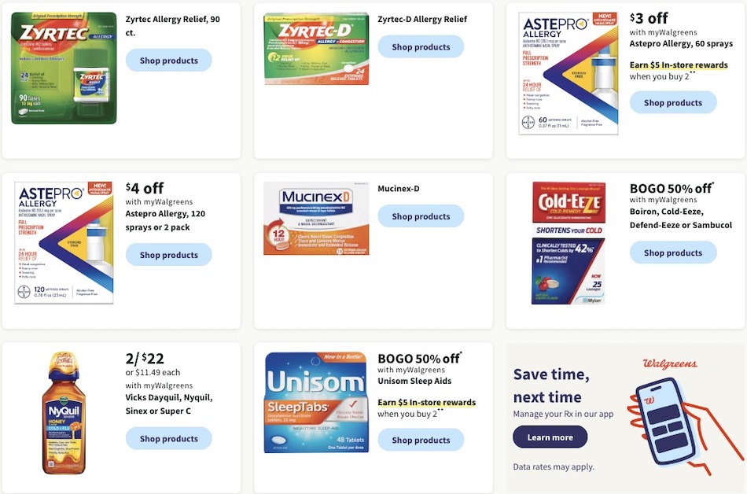Click Shop products for Astepro Allergy 60 sprays
This screenshot has height=494, width=747.
(x=672, y=102)
